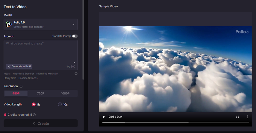
Task: Expand model list with chevron arrow
Action: (x=73, y=25)
